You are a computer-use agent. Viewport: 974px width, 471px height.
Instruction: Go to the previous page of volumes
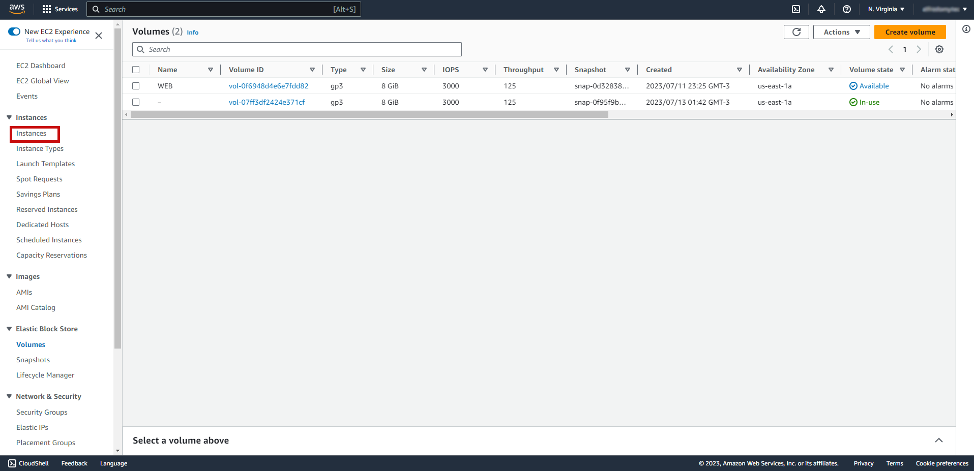[x=891, y=49]
